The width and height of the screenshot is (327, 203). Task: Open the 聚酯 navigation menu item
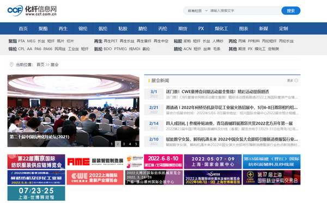[x=43, y=28]
